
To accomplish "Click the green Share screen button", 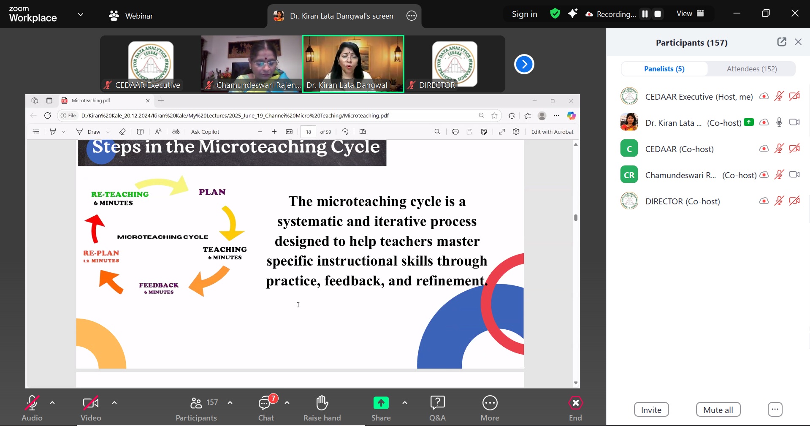I will click(381, 404).
